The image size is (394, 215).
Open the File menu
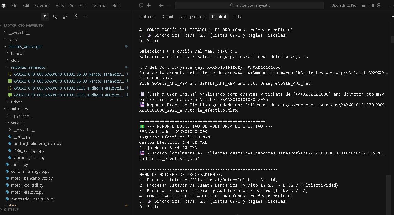pyautogui.click(x=14, y=5)
